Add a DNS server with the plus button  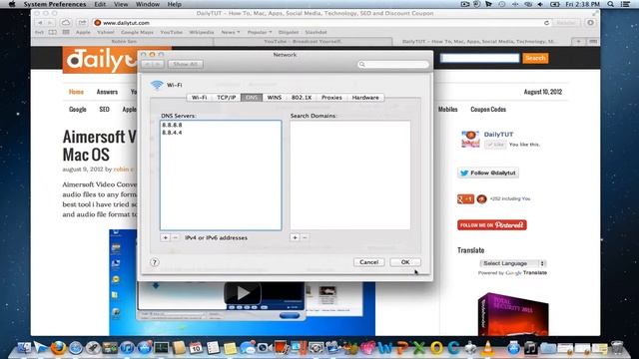[165, 237]
